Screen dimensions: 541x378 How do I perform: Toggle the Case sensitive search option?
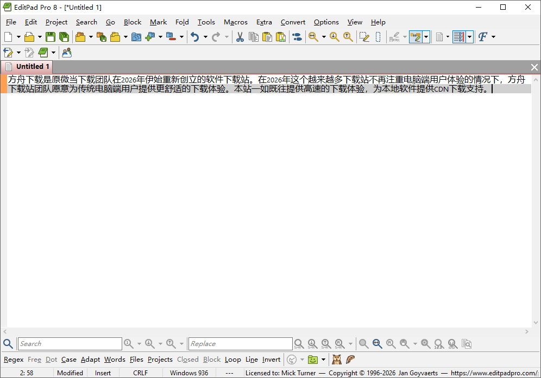(x=69, y=360)
